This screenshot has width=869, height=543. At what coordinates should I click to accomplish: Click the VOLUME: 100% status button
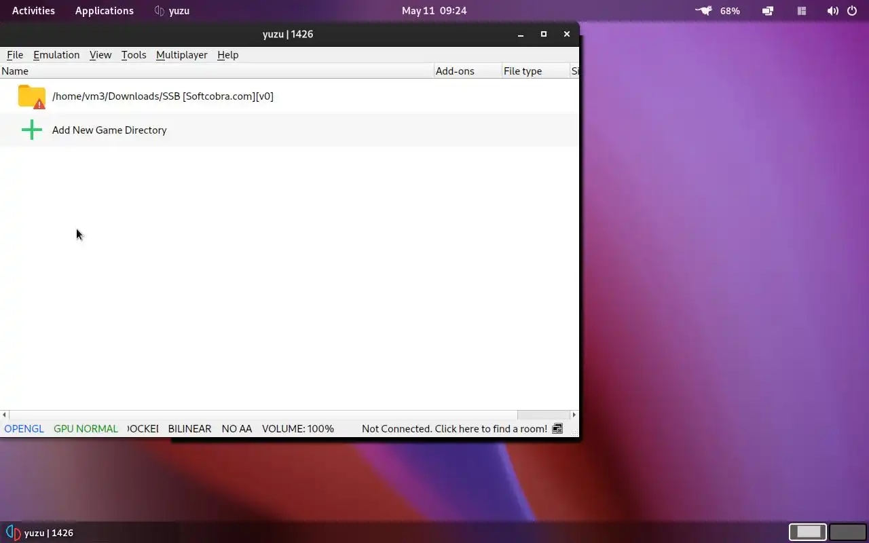click(x=298, y=429)
